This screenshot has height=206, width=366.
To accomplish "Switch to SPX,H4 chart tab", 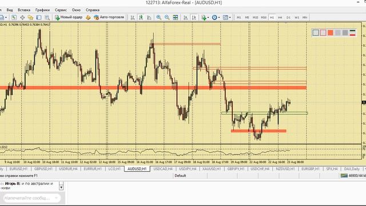I will 332,169.
